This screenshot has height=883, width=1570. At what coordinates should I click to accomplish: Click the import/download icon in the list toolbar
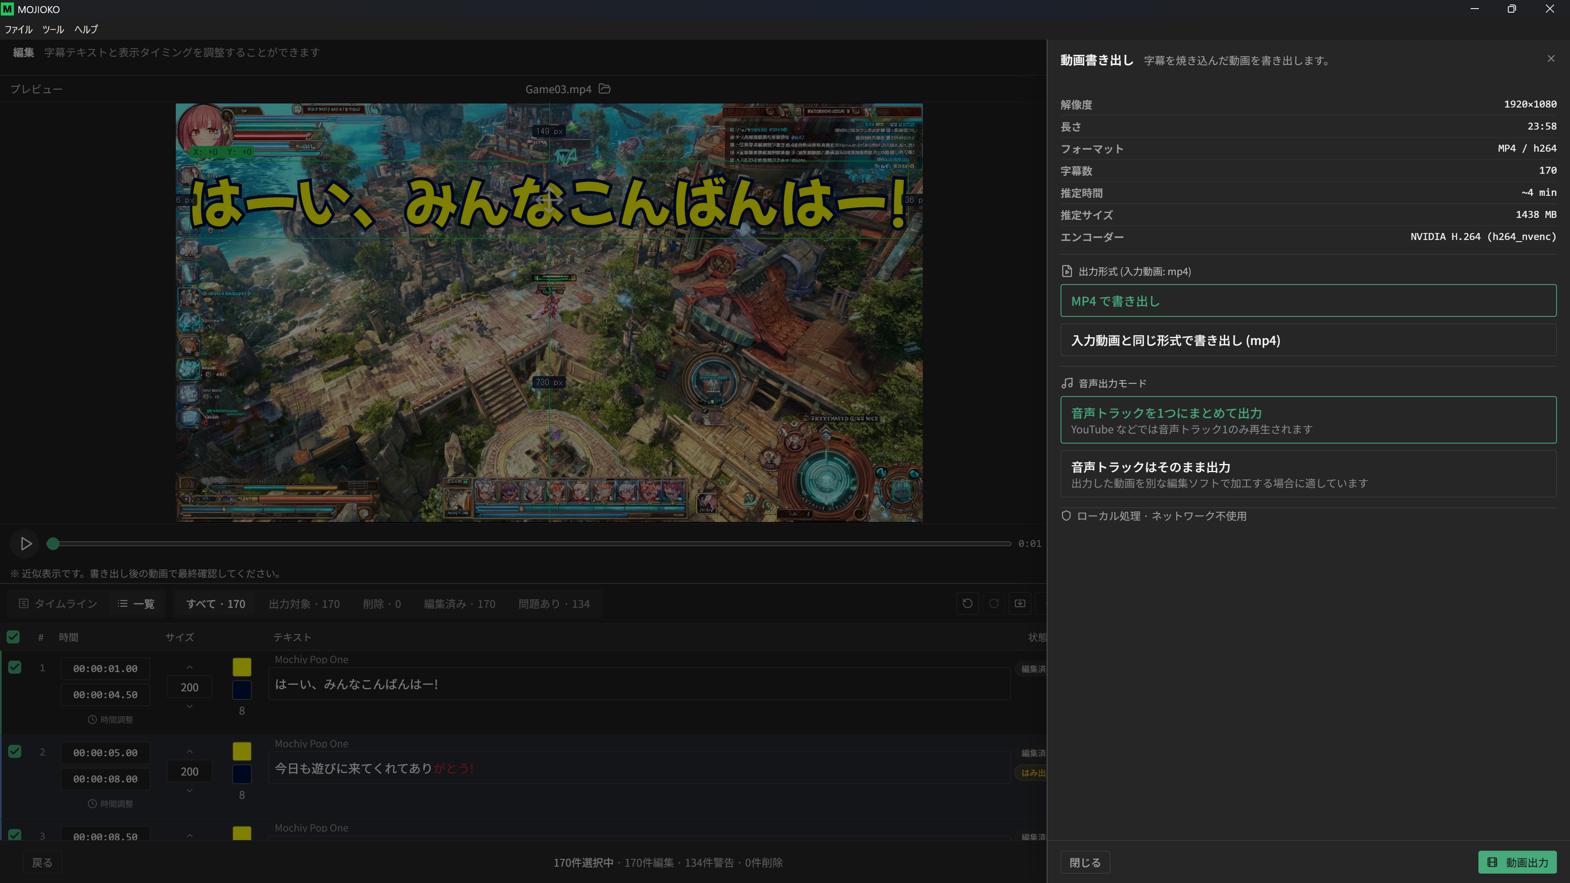tap(1020, 603)
